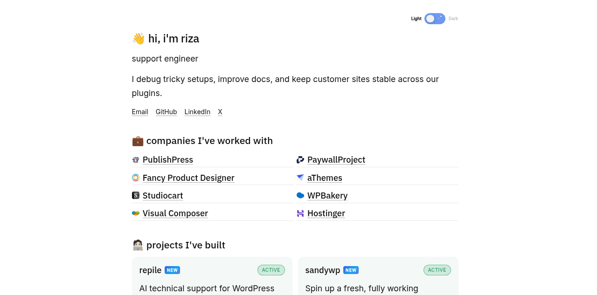Select the 'repile' project title
Image resolution: width=597 pixels, height=295 pixels.
pos(150,270)
